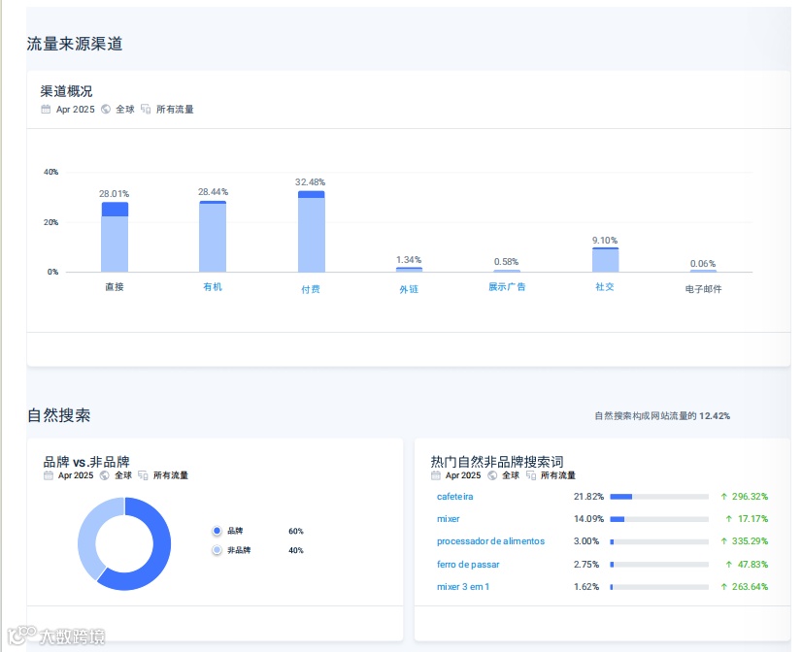Click calendar icon in 渠道概况 header
Screen dimensions: 802x652
tap(46, 109)
